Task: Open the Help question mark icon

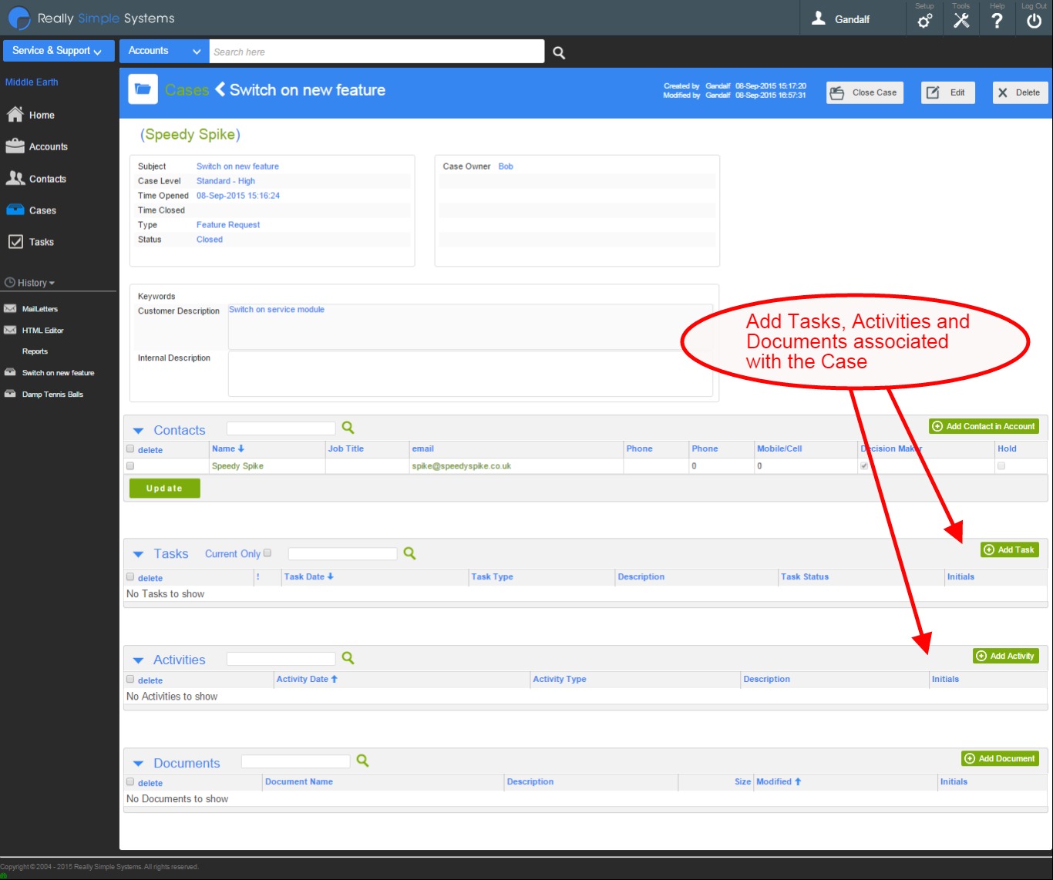Action: point(997,21)
